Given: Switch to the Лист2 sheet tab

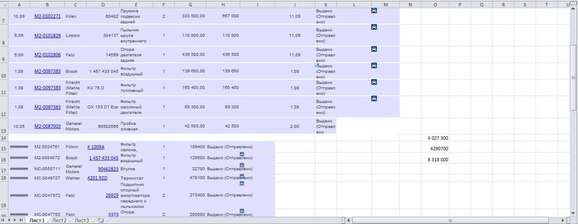Looking at the screenshot, I should (x=59, y=220).
